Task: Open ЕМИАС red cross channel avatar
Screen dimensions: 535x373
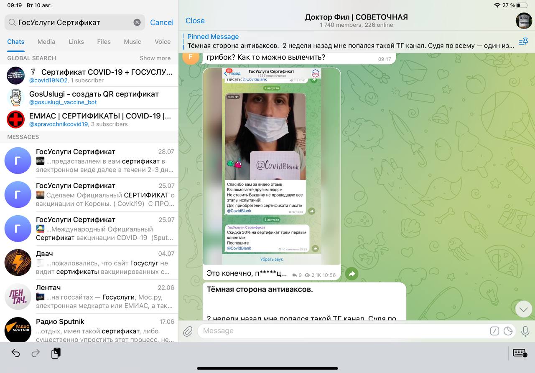Action: point(16,119)
